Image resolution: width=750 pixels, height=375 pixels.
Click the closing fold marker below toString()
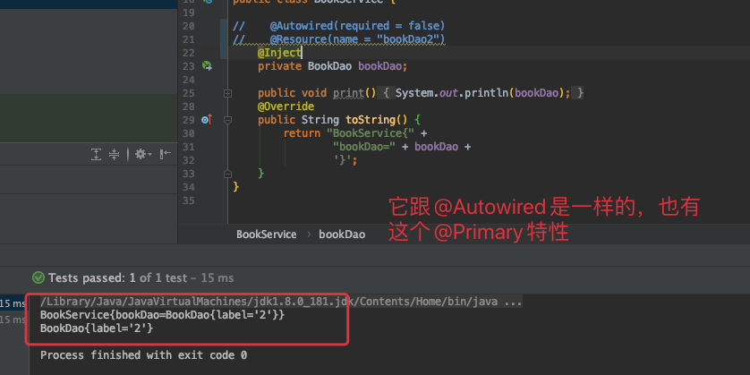tap(227, 174)
